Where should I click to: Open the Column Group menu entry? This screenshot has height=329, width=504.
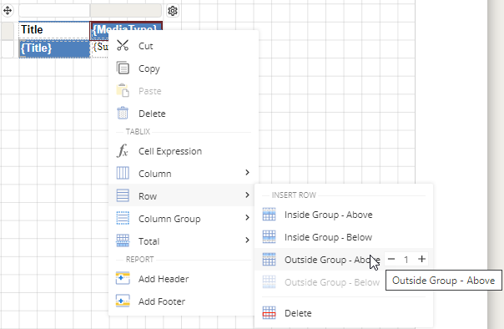pyautogui.click(x=169, y=219)
